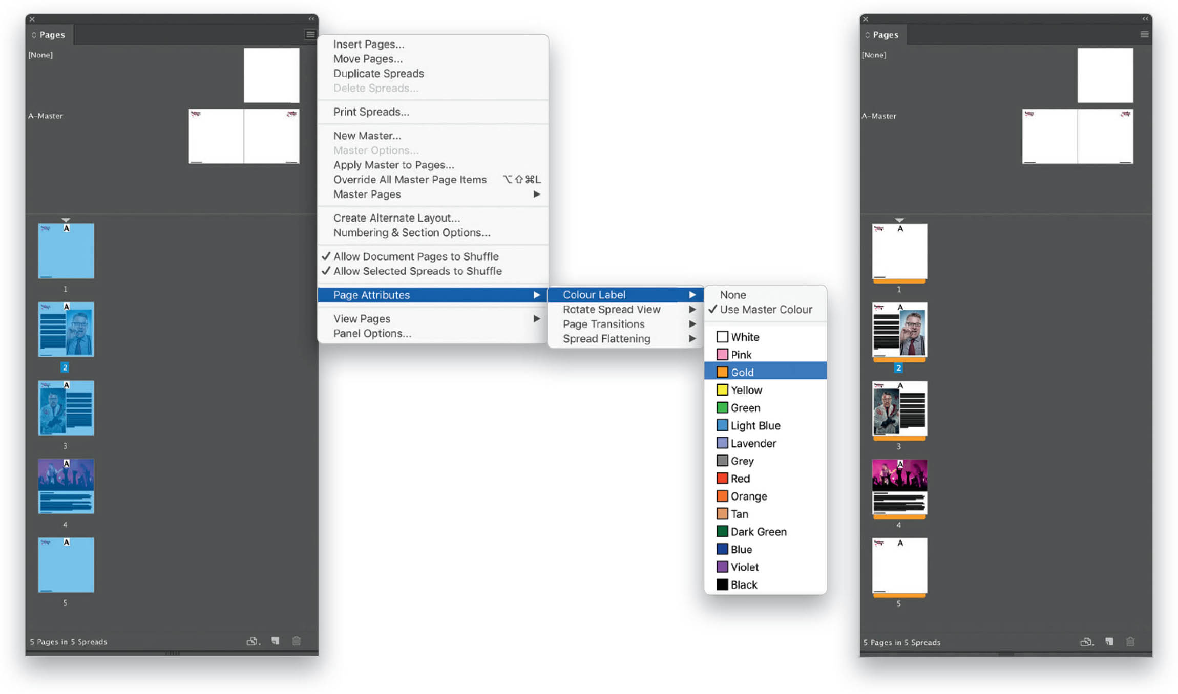Pick Light Blue colour label

pos(765,425)
